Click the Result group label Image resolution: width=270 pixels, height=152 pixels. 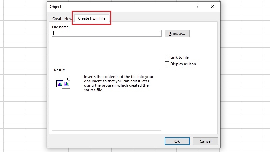[x=59, y=70]
